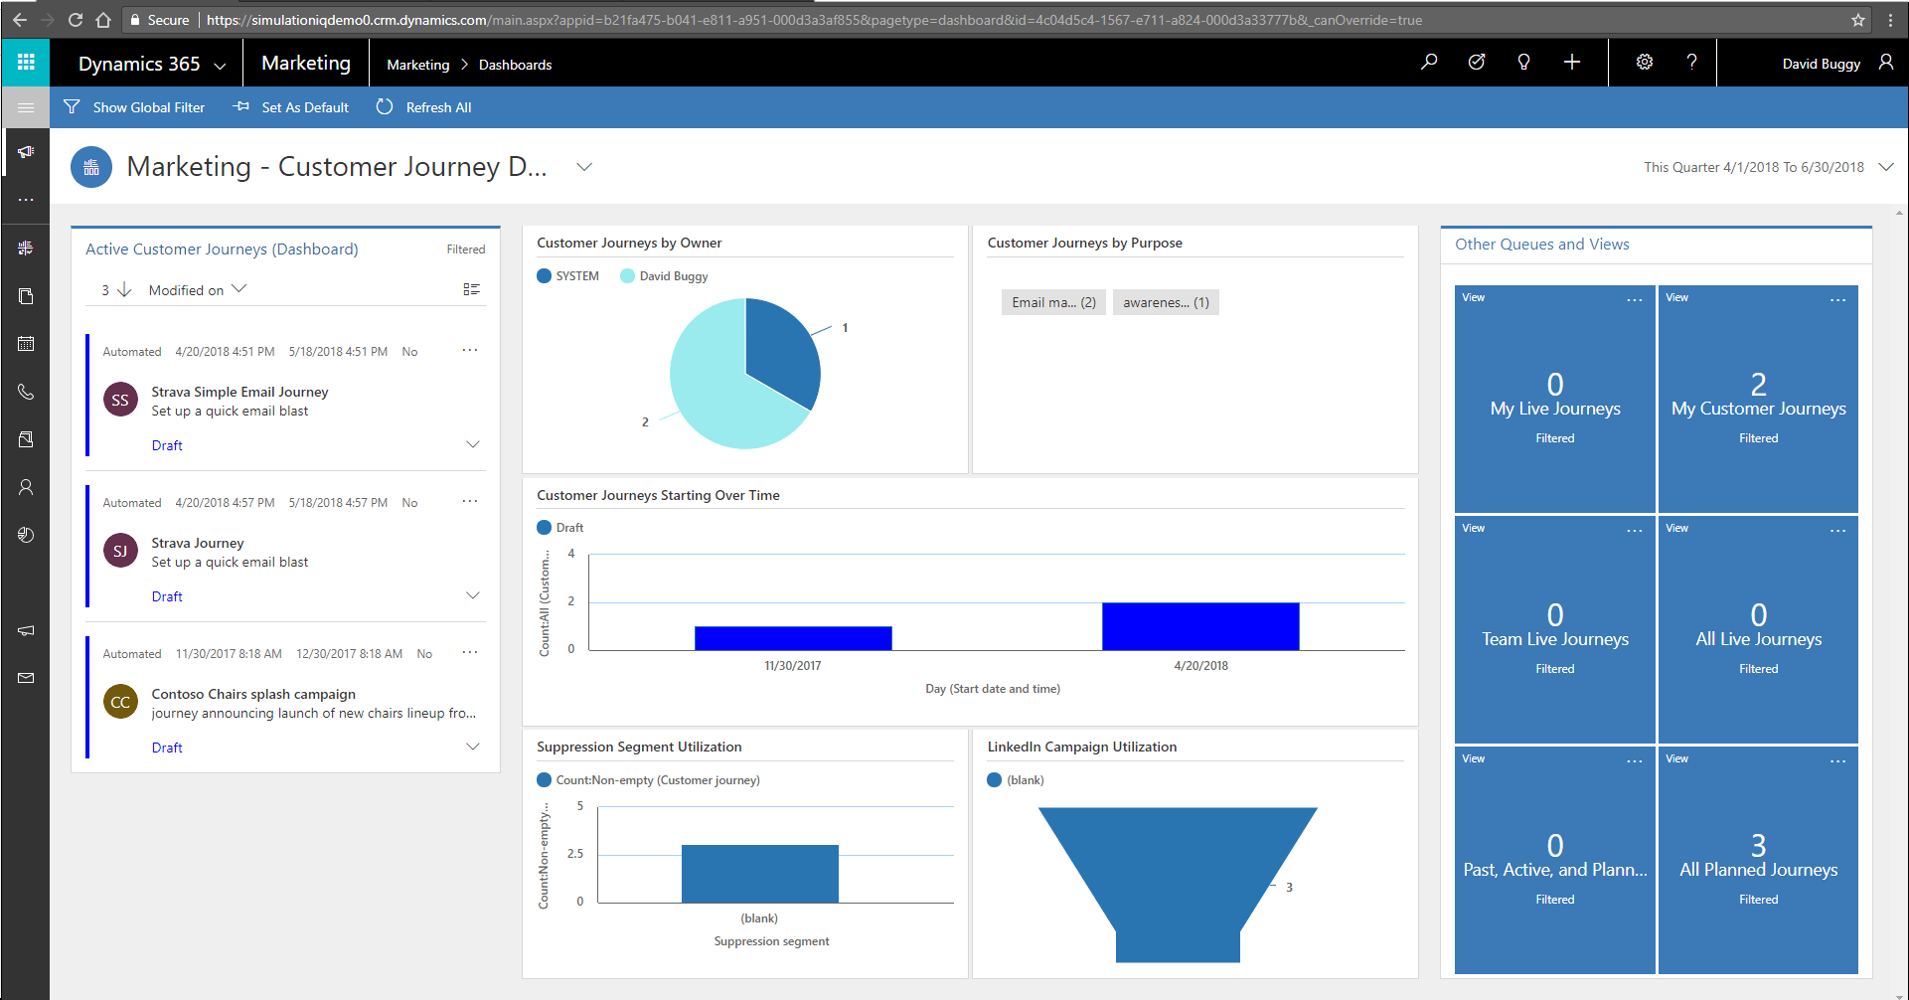This screenshot has height=1000, width=1909.
Task: Toggle the Draft legend in Starting Over Time
Action: click(560, 528)
